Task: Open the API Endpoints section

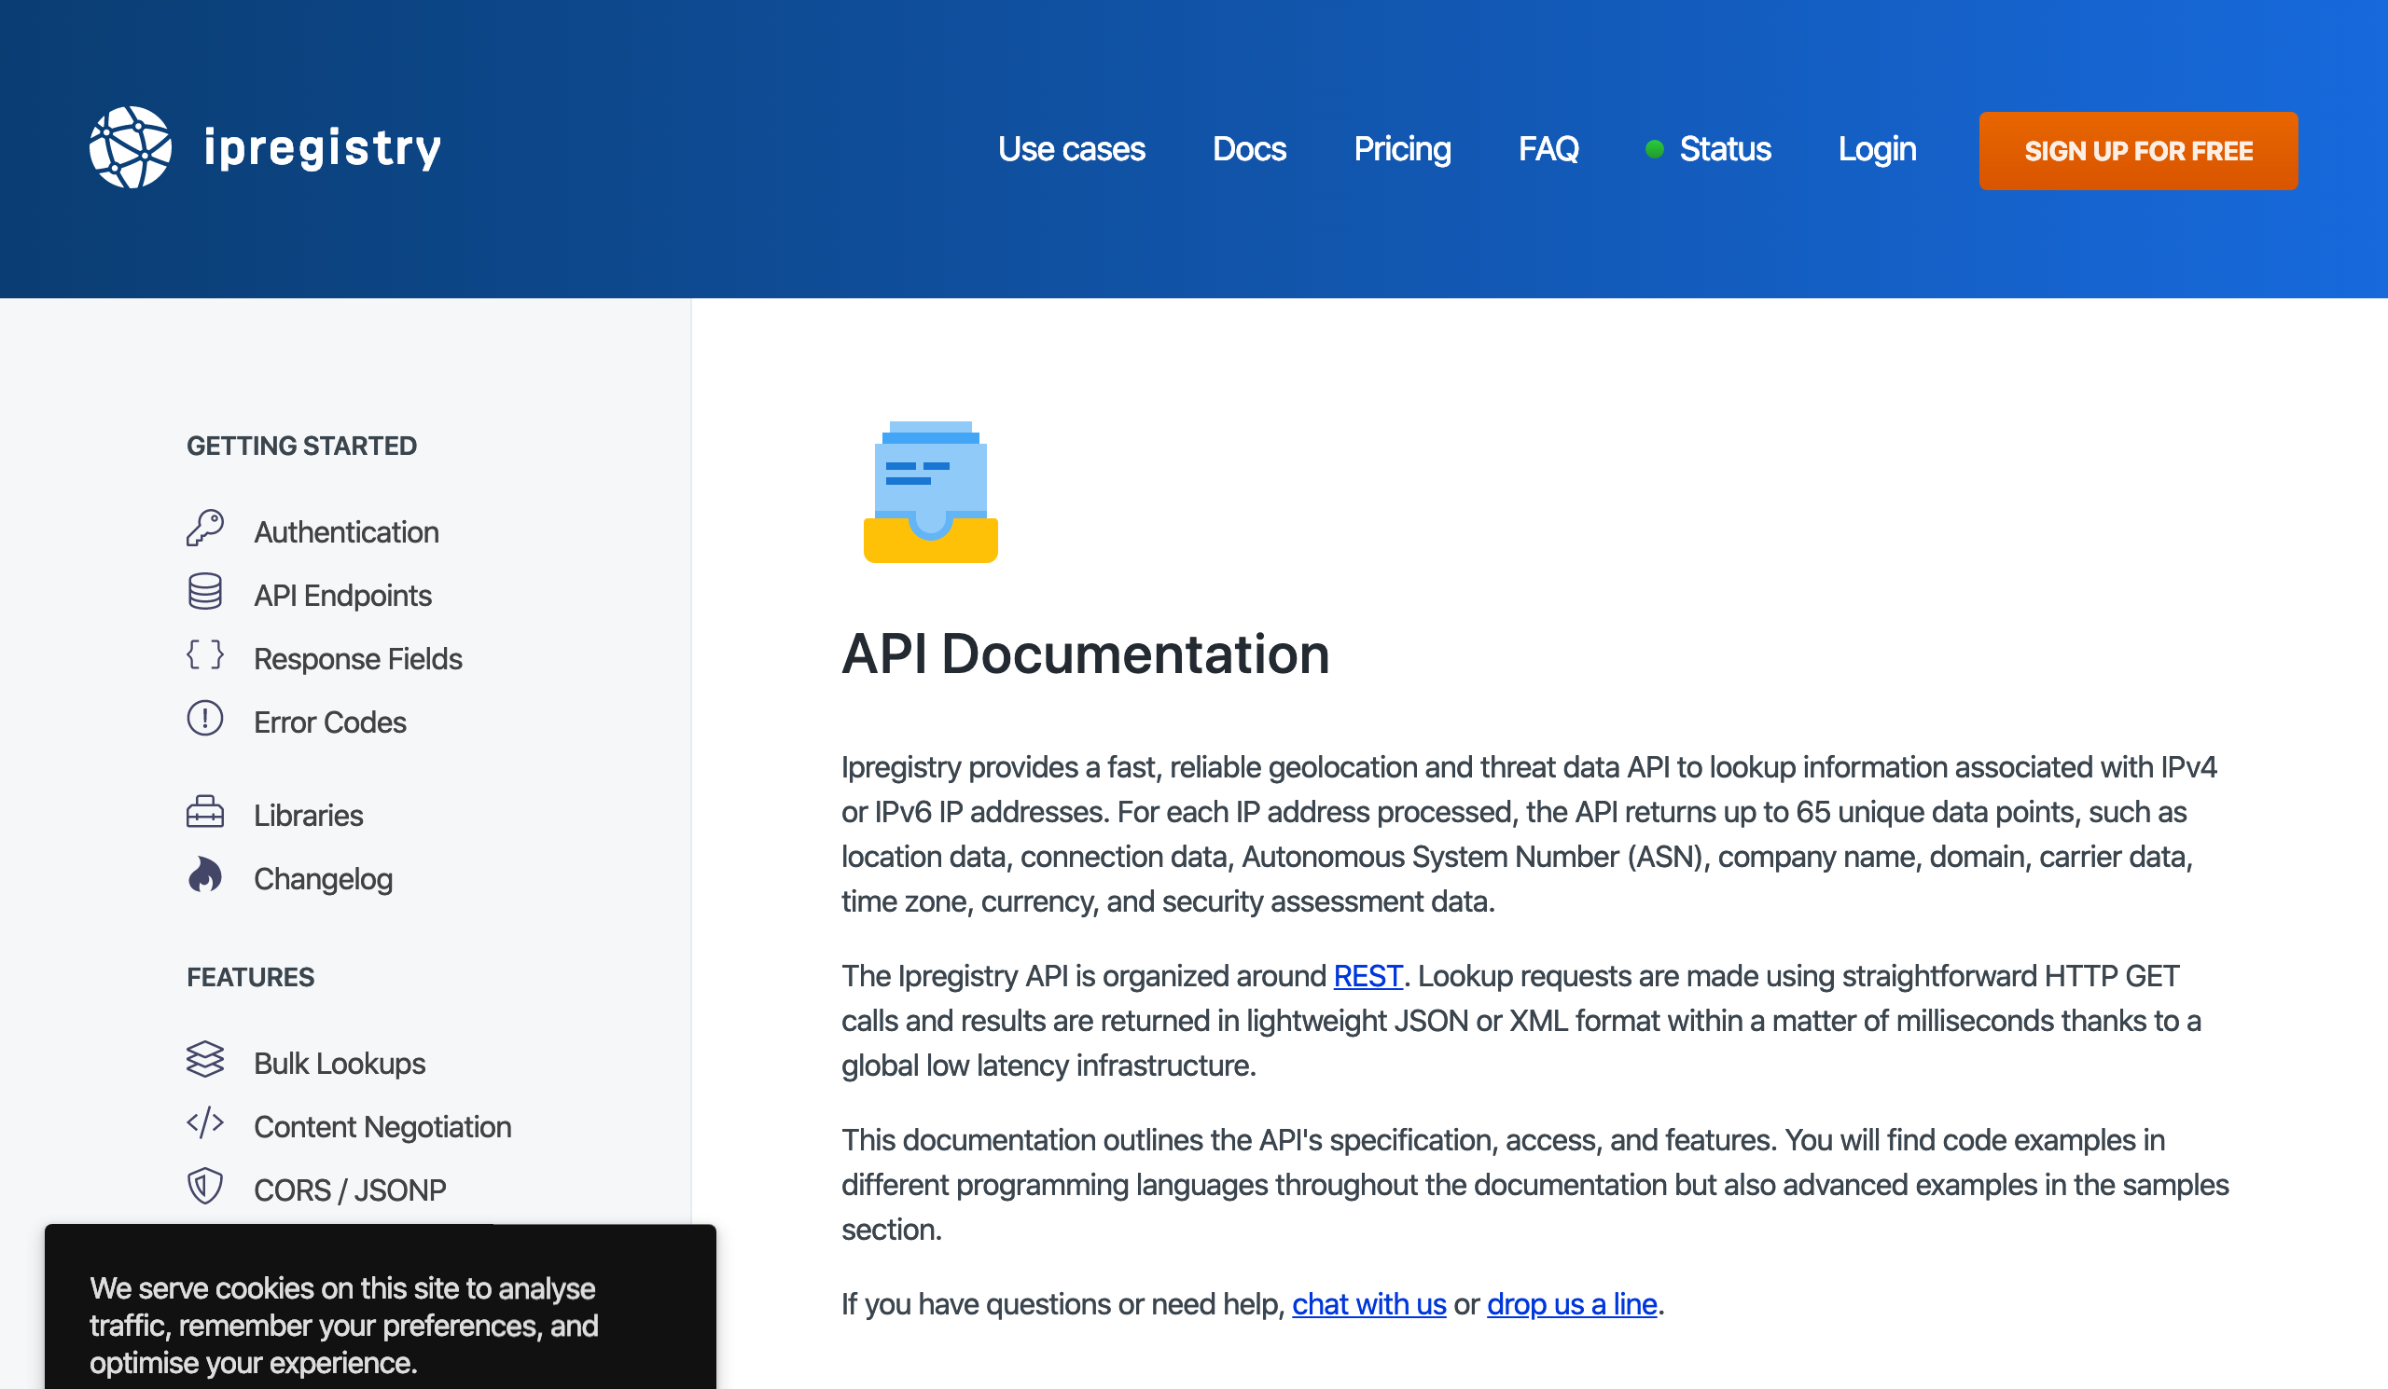Action: (x=343, y=596)
